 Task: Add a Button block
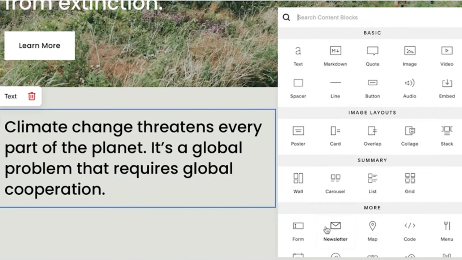(372, 88)
